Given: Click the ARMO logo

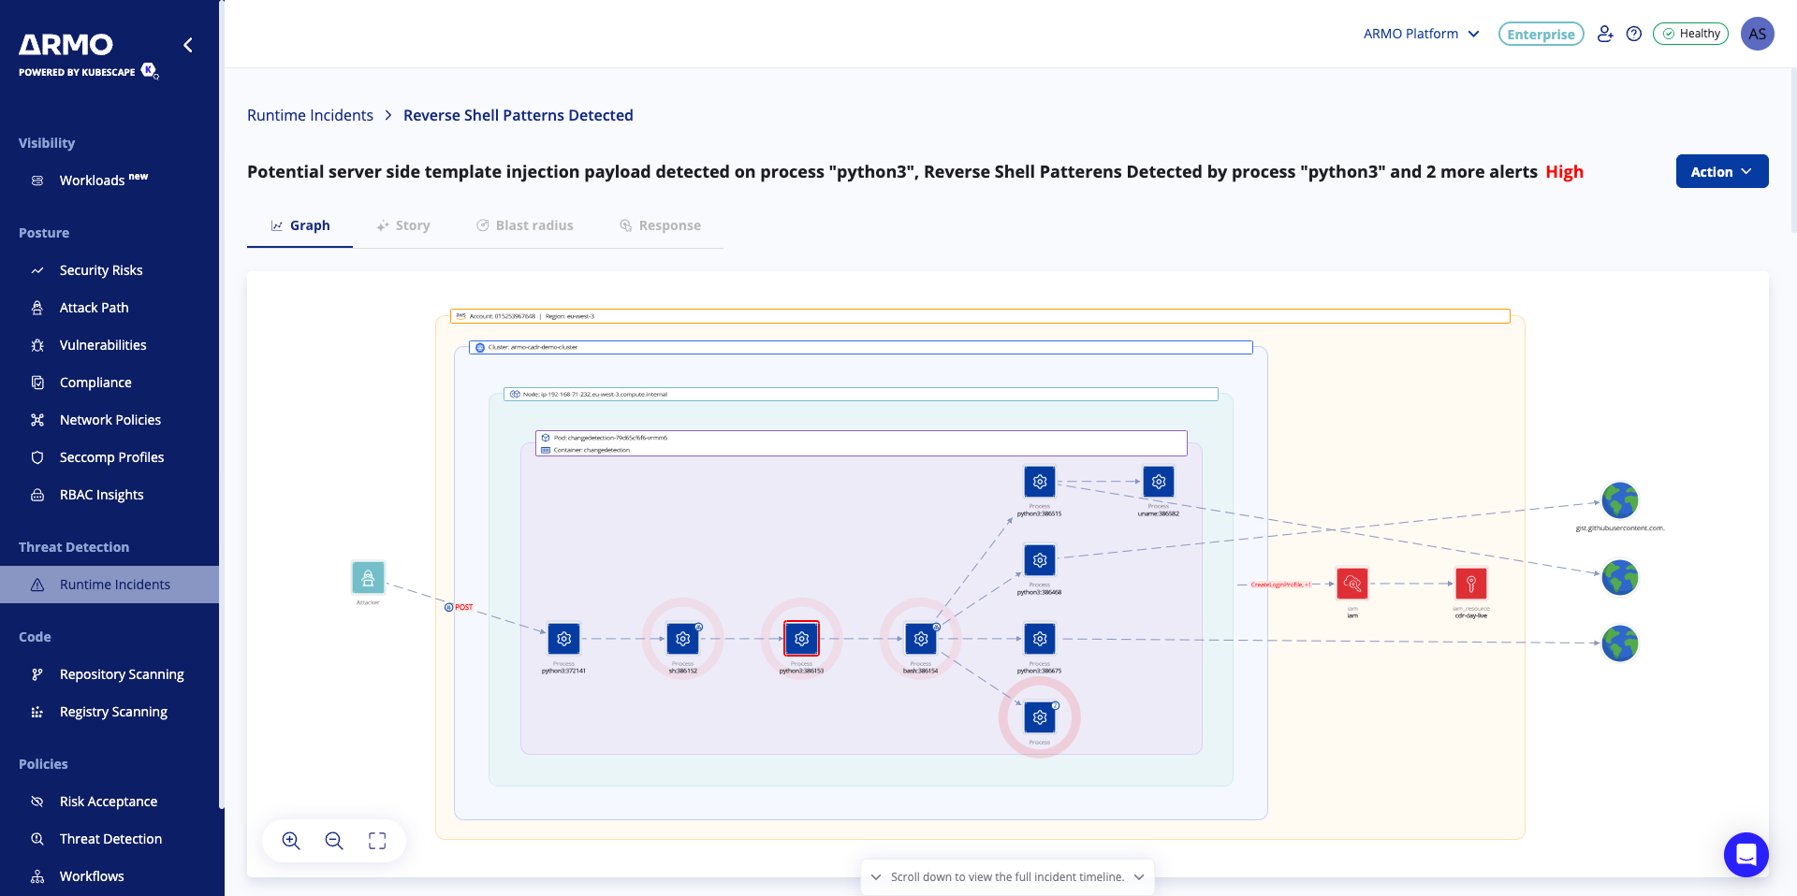Looking at the screenshot, I should pos(66,44).
